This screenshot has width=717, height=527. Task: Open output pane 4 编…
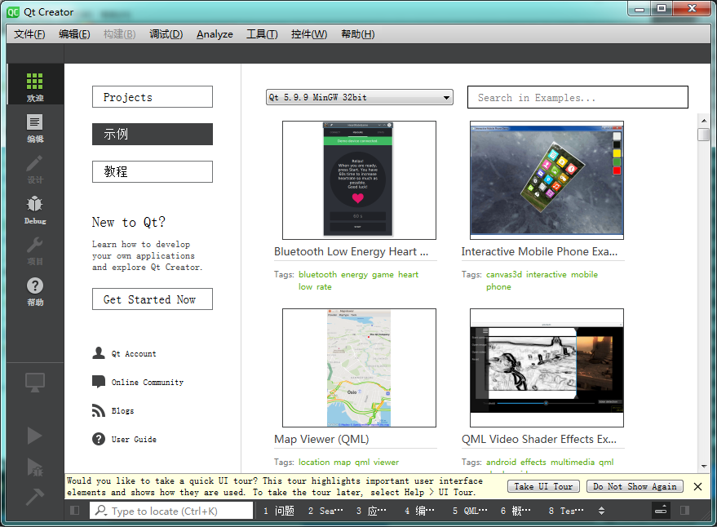tap(419, 511)
